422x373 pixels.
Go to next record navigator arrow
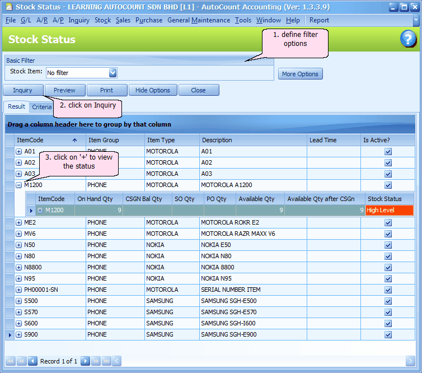pos(85,361)
